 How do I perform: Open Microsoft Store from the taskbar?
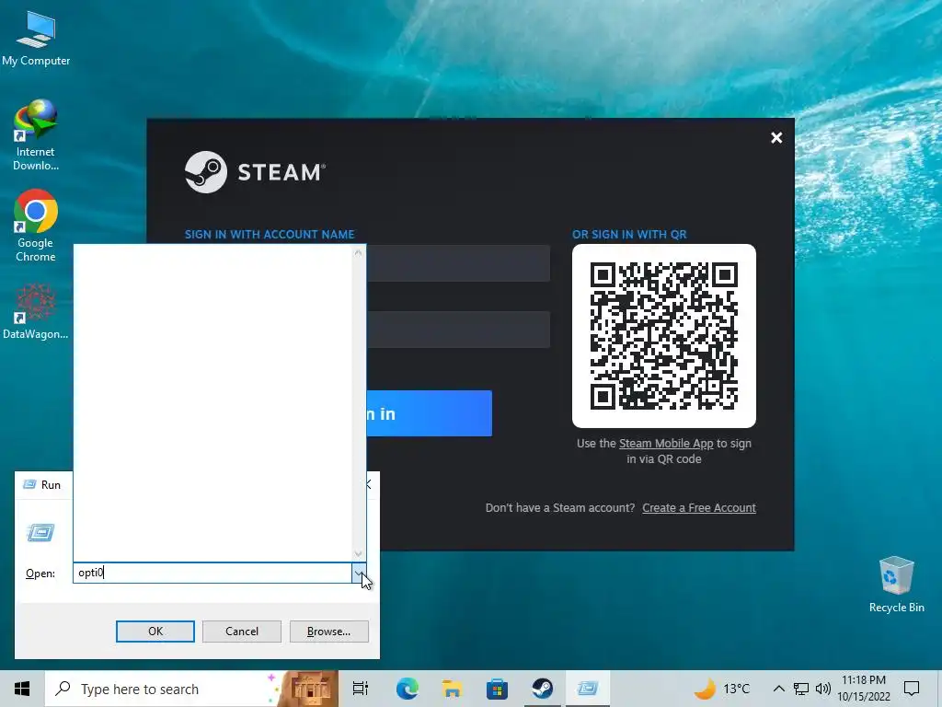coord(497,689)
